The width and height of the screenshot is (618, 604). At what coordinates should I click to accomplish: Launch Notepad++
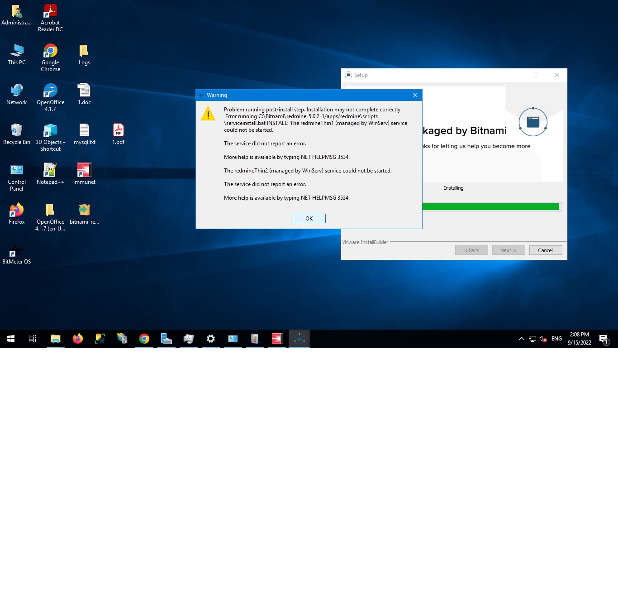tap(50, 170)
